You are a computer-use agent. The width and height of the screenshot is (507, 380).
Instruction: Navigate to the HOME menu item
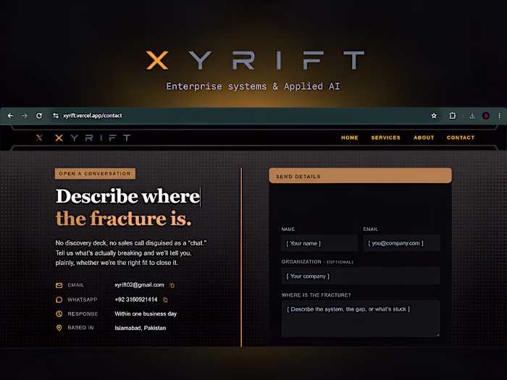[350, 138]
